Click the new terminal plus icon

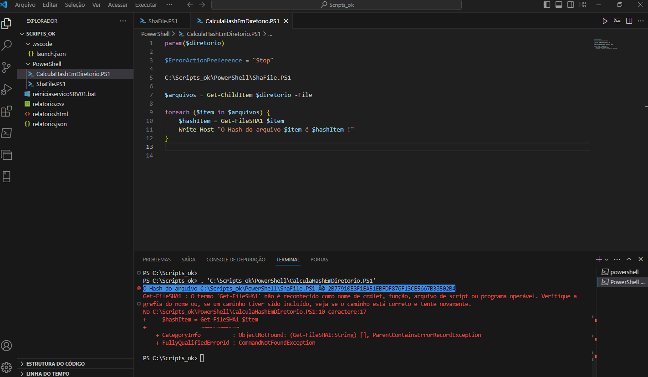[x=599, y=259]
